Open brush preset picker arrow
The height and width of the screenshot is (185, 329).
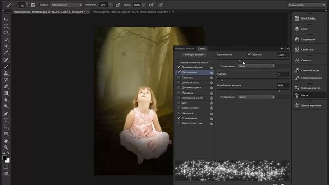(27, 5)
